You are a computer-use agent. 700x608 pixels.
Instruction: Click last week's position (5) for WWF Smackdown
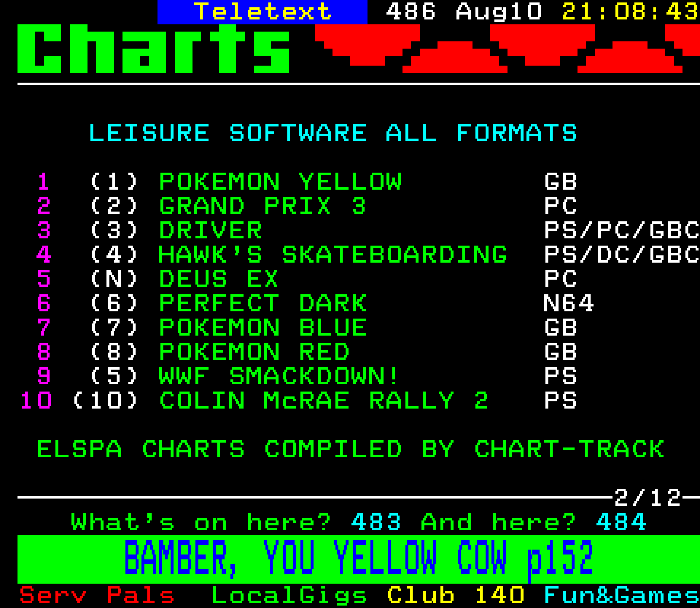114,376
